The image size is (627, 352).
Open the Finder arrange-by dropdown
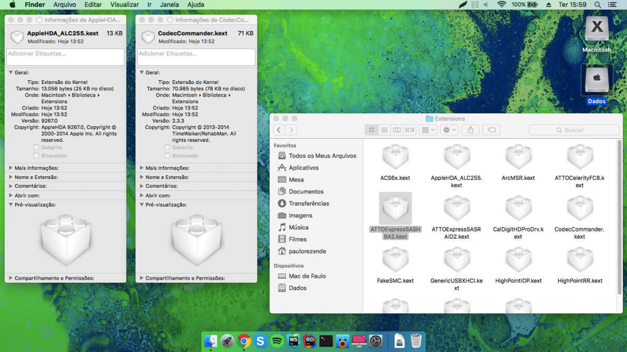coord(428,130)
